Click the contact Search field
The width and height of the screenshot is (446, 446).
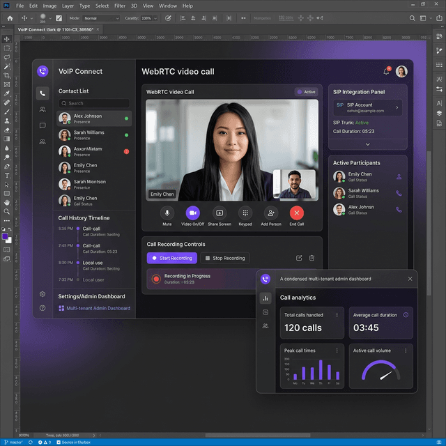pyautogui.click(x=94, y=103)
